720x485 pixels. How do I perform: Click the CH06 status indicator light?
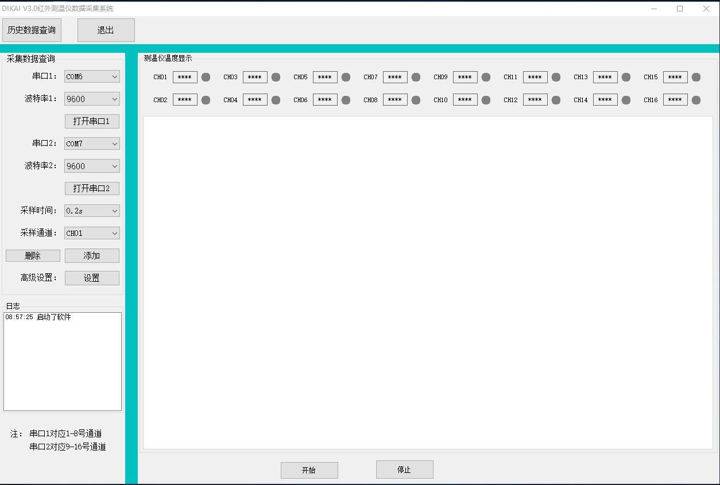pyautogui.click(x=346, y=100)
